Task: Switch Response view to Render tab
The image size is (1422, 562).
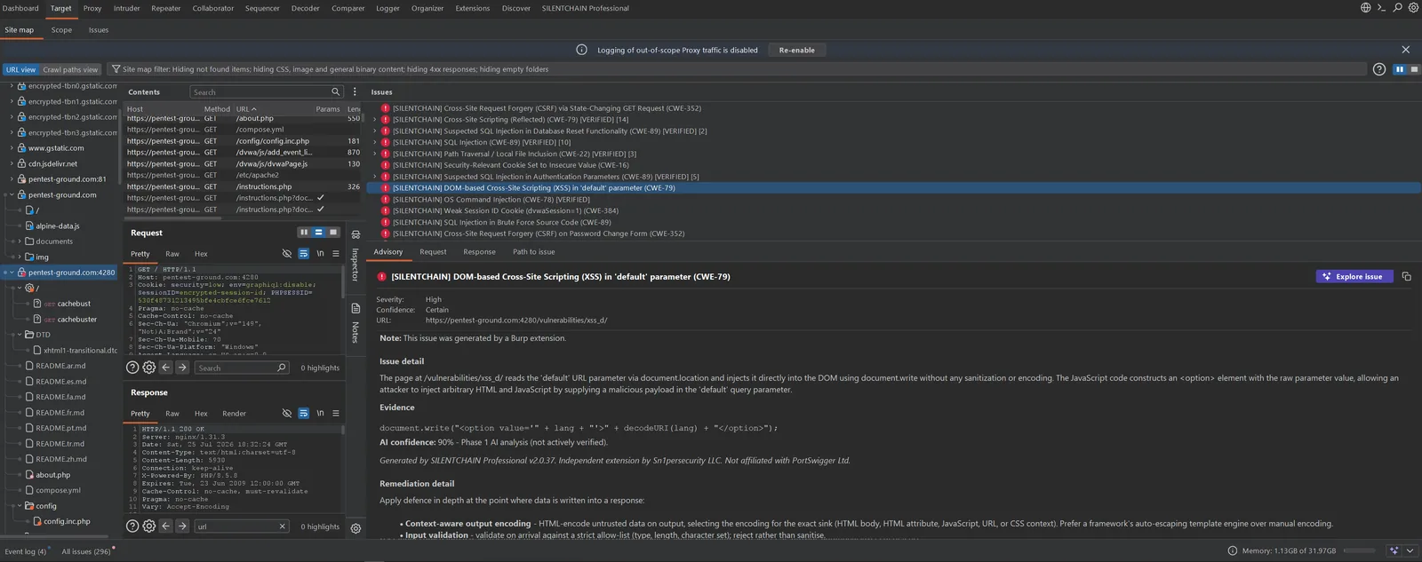Action: tap(234, 414)
